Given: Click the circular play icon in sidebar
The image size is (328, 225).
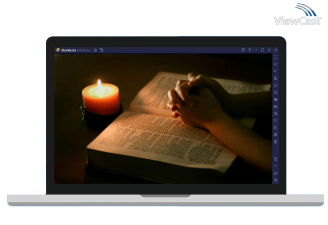Looking at the screenshot, I should pos(276,92).
